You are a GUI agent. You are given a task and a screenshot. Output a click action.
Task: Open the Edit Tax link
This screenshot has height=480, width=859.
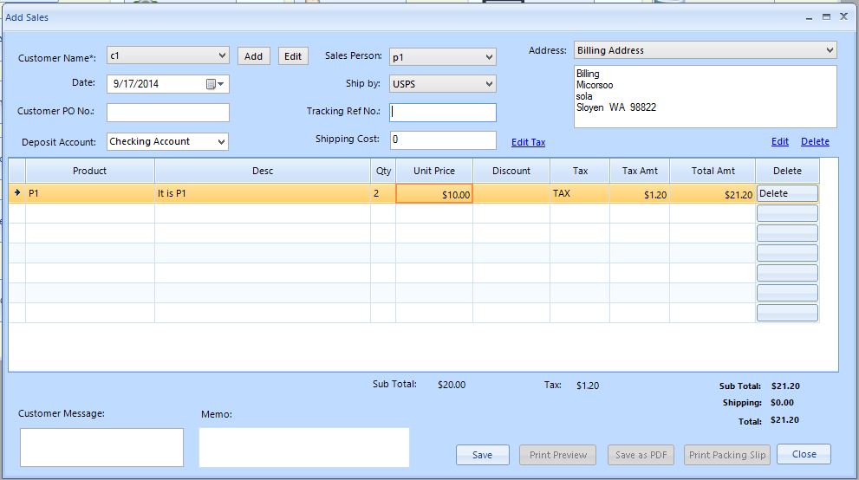coord(528,142)
